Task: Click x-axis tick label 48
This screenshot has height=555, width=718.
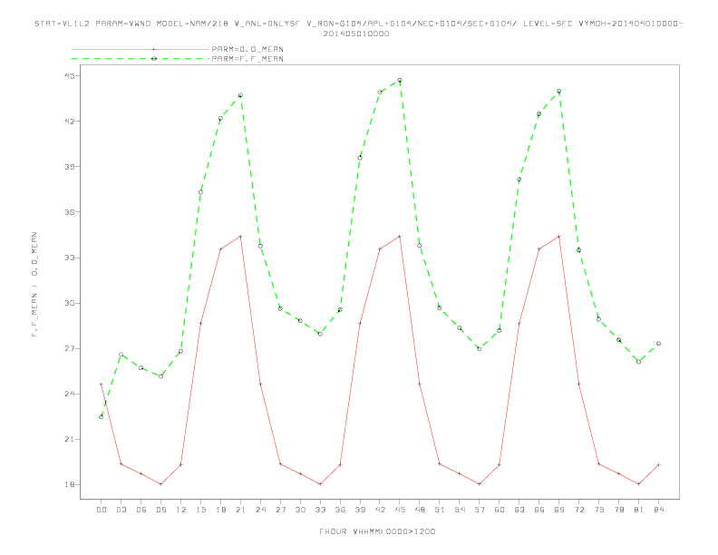Action: [420, 510]
